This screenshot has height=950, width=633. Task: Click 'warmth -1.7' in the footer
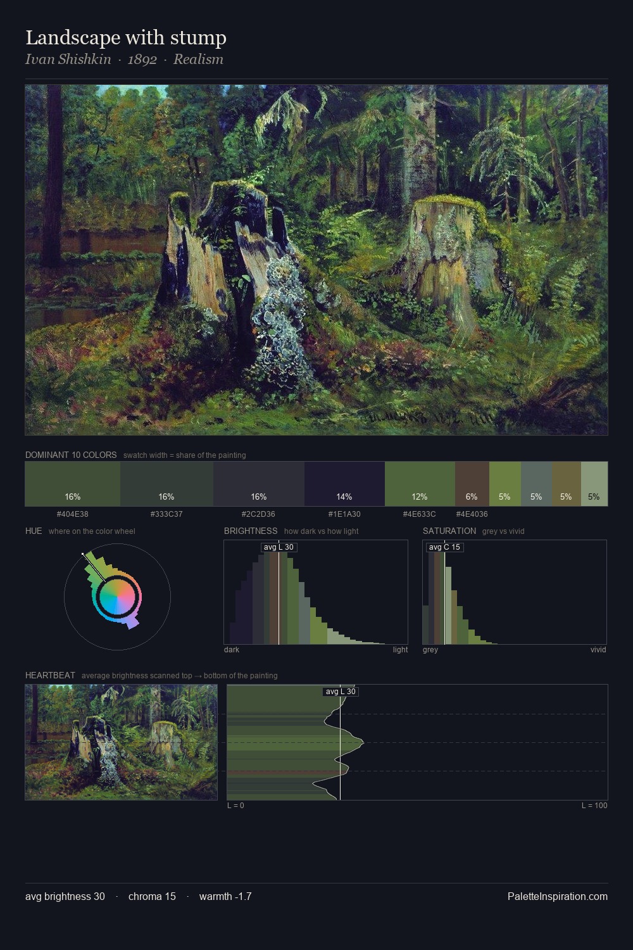coord(225,897)
